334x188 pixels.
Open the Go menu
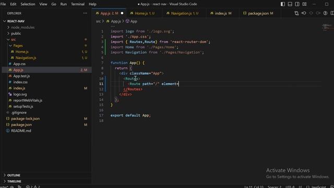(x=54, y=4)
